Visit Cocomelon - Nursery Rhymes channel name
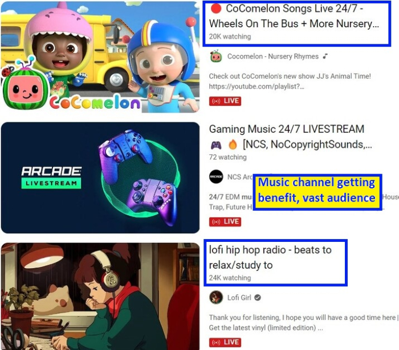This screenshot has height=350, width=399. [x=273, y=56]
